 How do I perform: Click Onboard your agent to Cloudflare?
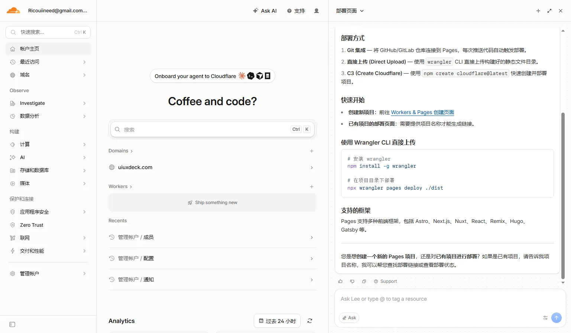212,76
